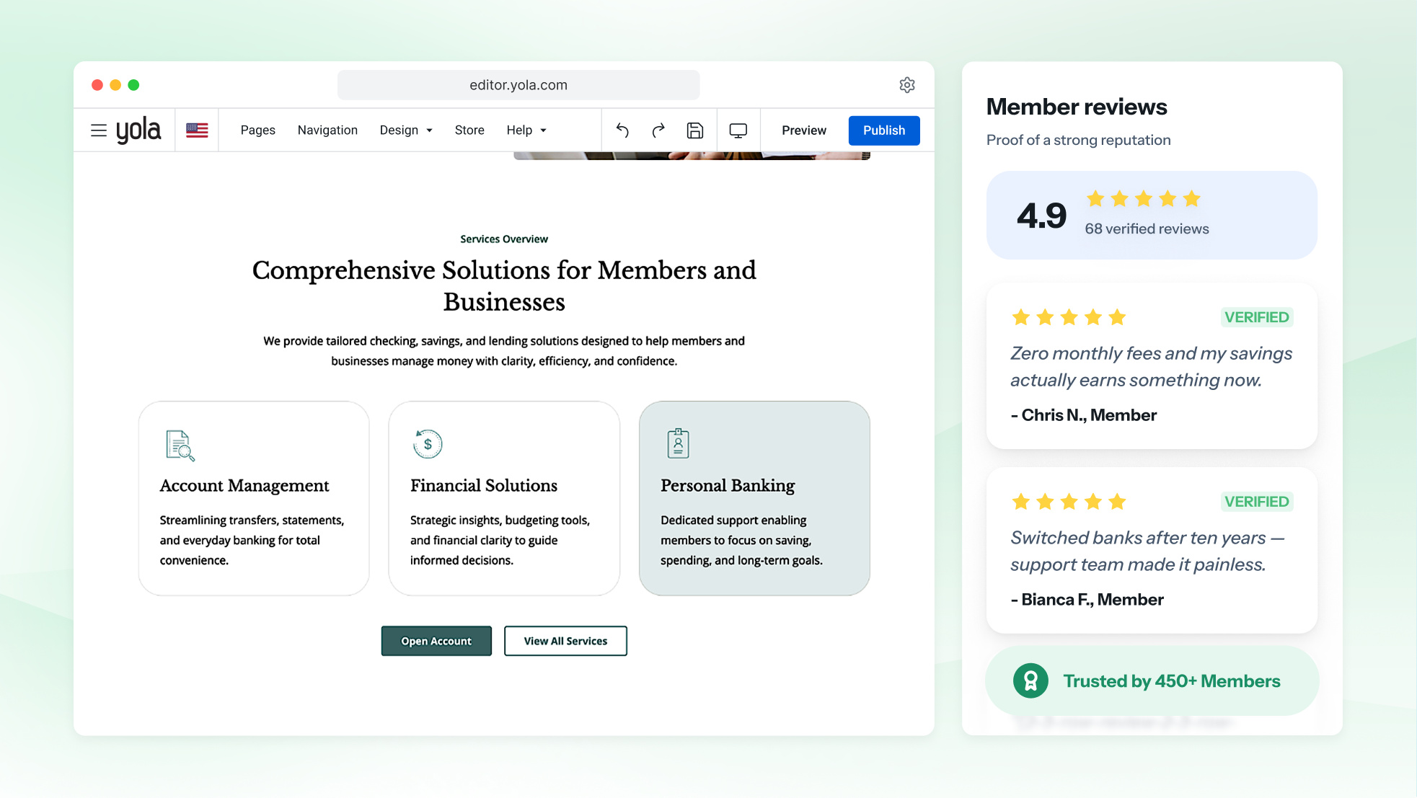Viewport: 1417px width, 798px height.
Task: Open settings via the gear icon
Action: 907,85
